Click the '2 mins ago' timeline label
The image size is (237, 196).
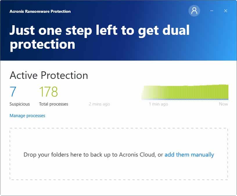(99, 104)
